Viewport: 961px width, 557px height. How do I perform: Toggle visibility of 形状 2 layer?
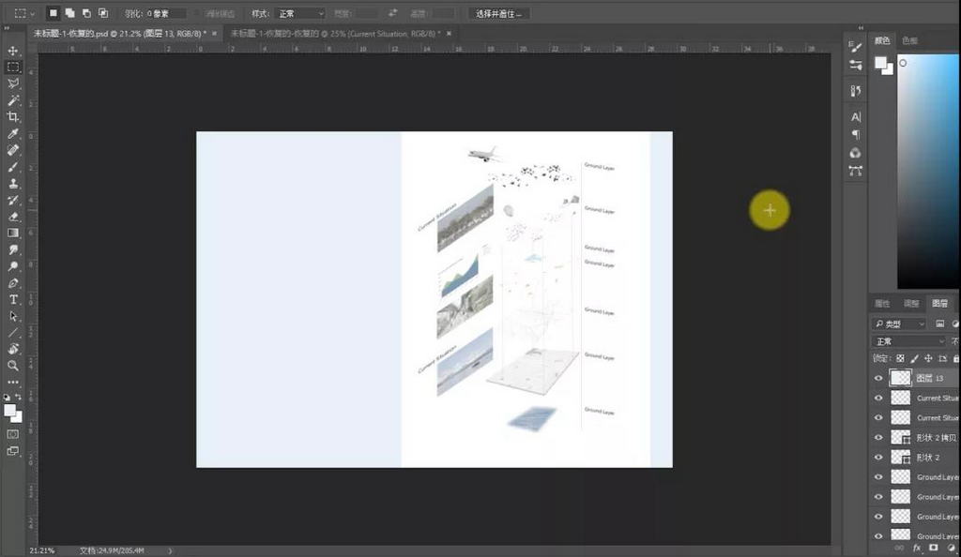tap(878, 457)
